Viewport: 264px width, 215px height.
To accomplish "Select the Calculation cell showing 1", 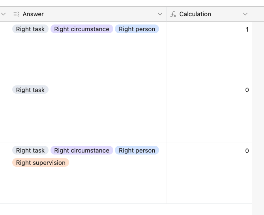I will coord(209,52).
